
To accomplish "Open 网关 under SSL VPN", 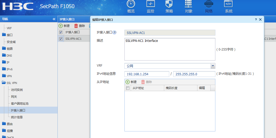I will point(14,97).
